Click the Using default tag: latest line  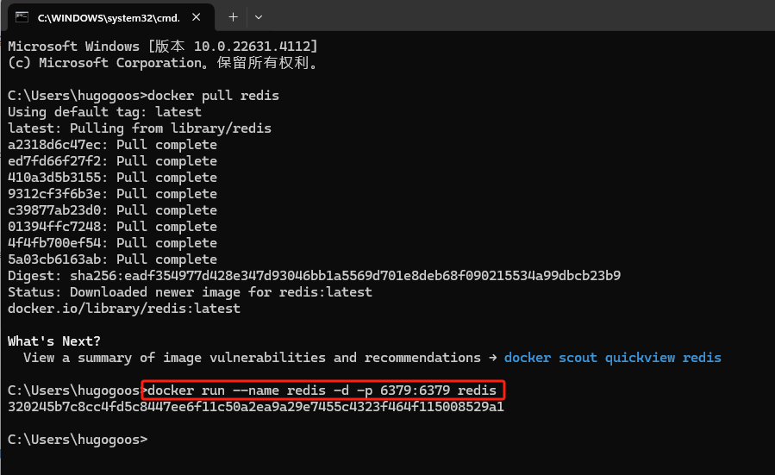(x=104, y=112)
